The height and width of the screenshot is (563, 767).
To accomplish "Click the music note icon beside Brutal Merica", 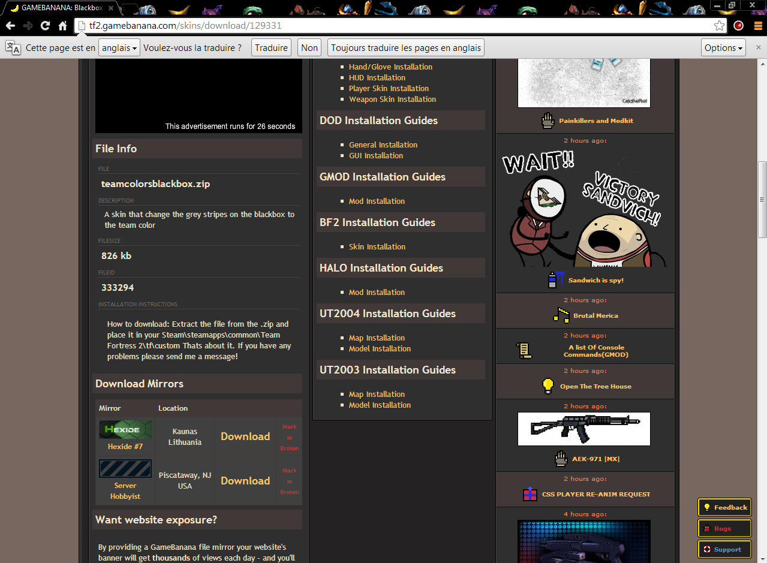I will pos(561,315).
